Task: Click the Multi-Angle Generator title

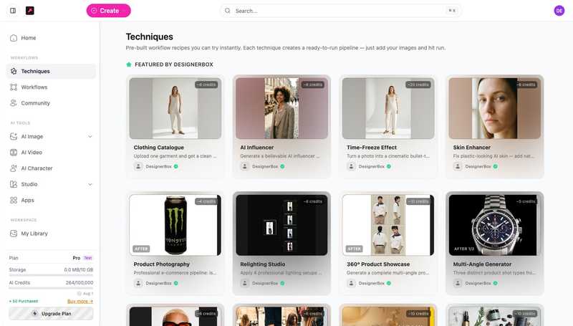Action: click(482, 264)
